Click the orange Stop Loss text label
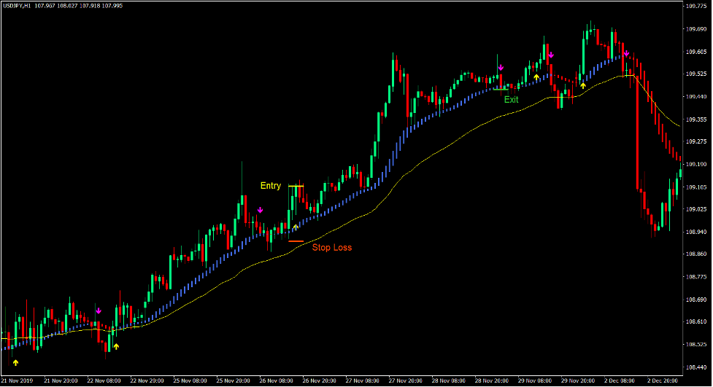The width and height of the screenshot is (713, 387). tap(332, 248)
